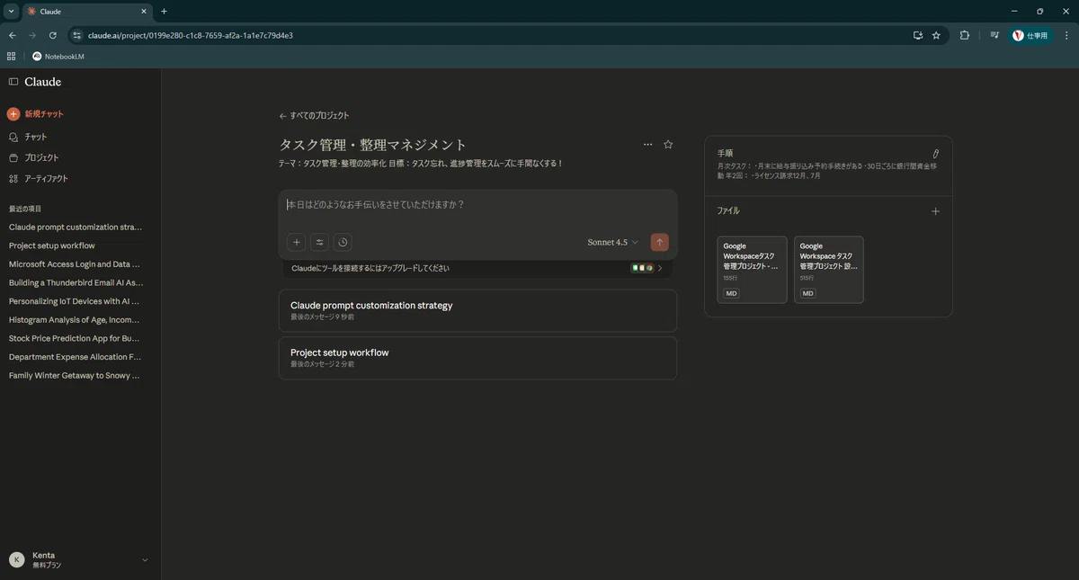Open recent item Histogram Analysis of Age, Incom...
Image resolution: width=1079 pixels, height=580 pixels.
point(76,319)
